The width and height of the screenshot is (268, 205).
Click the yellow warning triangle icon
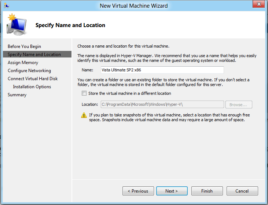point(84,115)
